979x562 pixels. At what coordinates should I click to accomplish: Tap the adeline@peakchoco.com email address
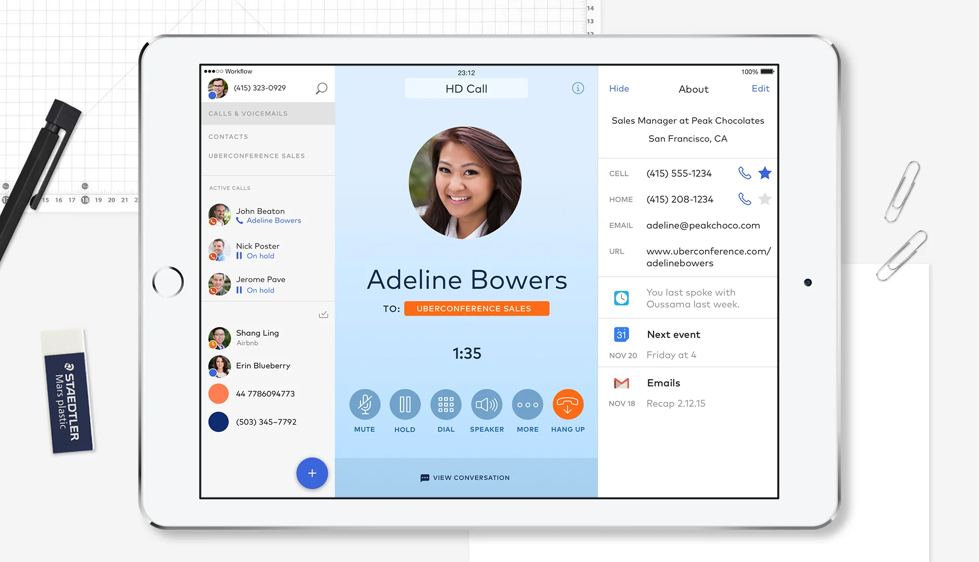pos(703,225)
